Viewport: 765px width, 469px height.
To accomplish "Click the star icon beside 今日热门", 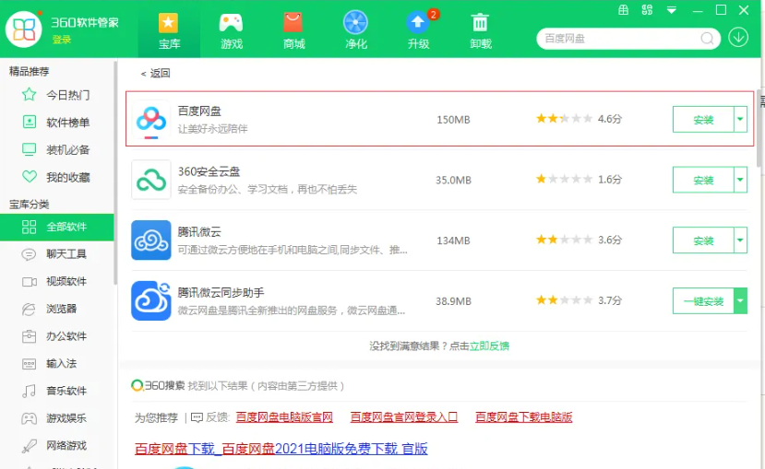I will click(x=30, y=94).
